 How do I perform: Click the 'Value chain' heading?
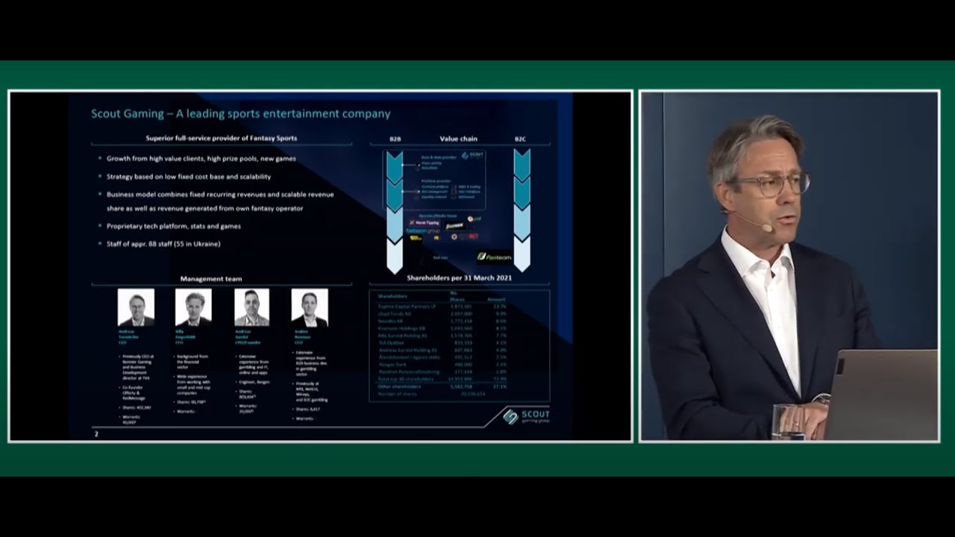[459, 139]
